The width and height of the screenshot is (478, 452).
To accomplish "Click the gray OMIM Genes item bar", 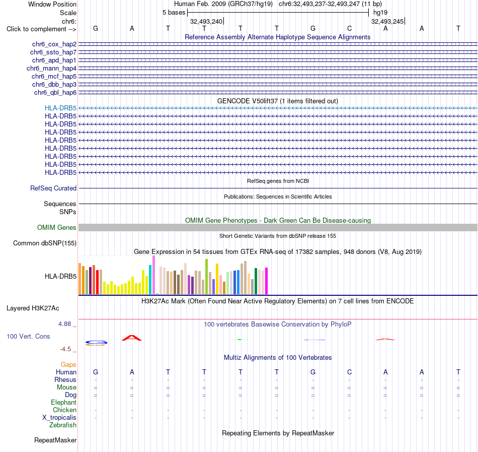I will click(x=278, y=227).
